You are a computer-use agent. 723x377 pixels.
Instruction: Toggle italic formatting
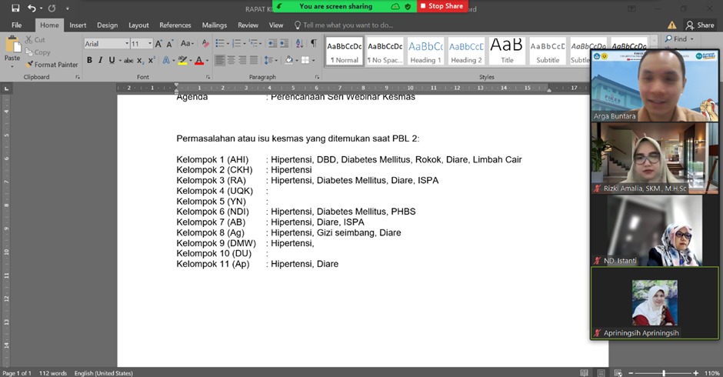click(100, 60)
